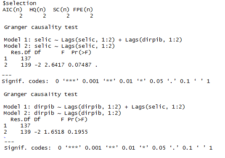The width and height of the screenshot is (225, 158).
Task: Click the F statistic 1.6518
Action: click(x=54, y=132)
